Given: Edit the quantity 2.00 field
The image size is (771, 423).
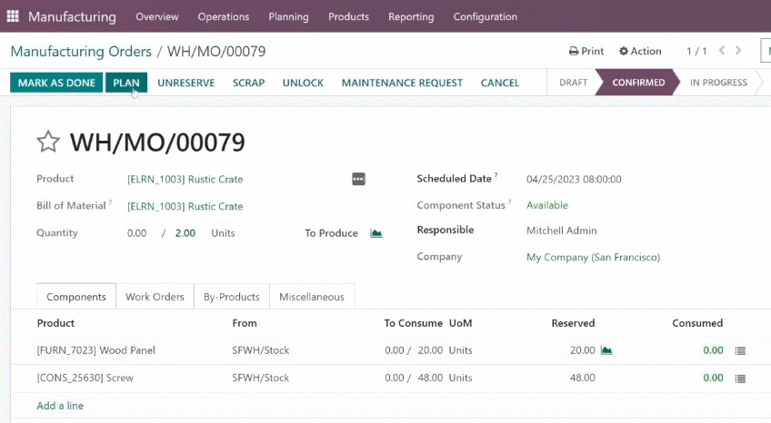Looking at the screenshot, I should [x=185, y=233].
